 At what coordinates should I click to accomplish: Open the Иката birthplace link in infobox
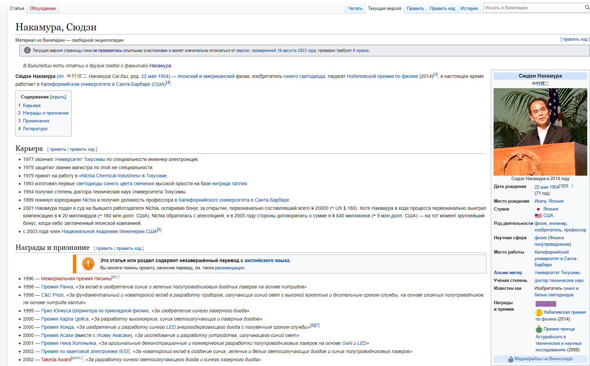click(x=540, y=201)
